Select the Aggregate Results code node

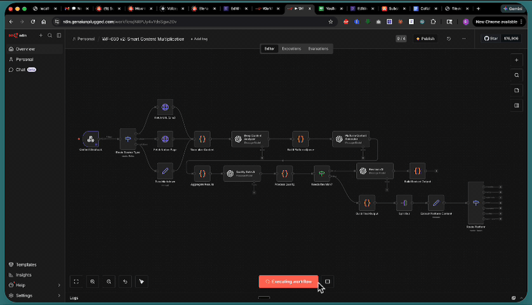coord(203,173)
